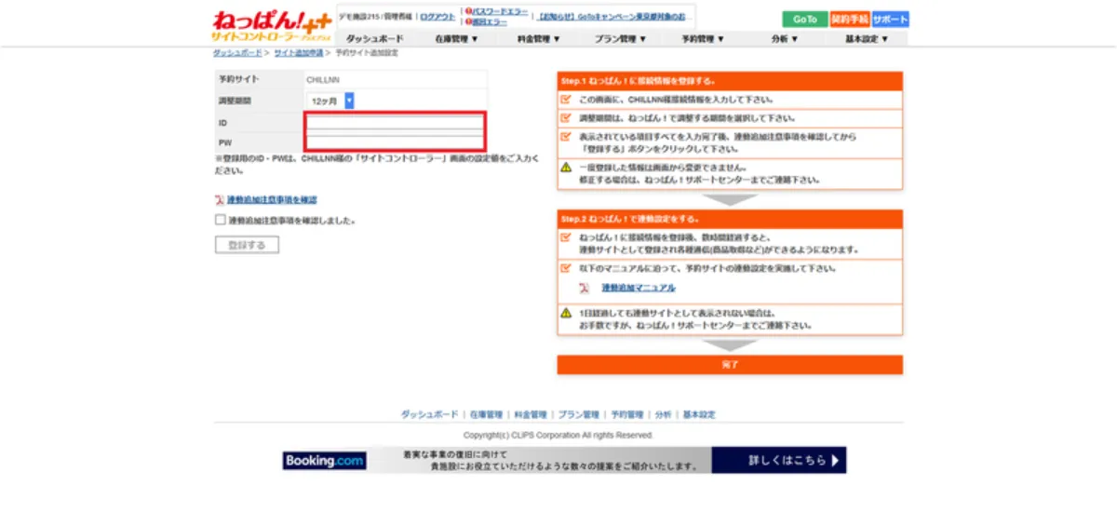Screen dimensions: 1117x526
Task: Click the Booking.com banner logo
Action: click(325, 461)
